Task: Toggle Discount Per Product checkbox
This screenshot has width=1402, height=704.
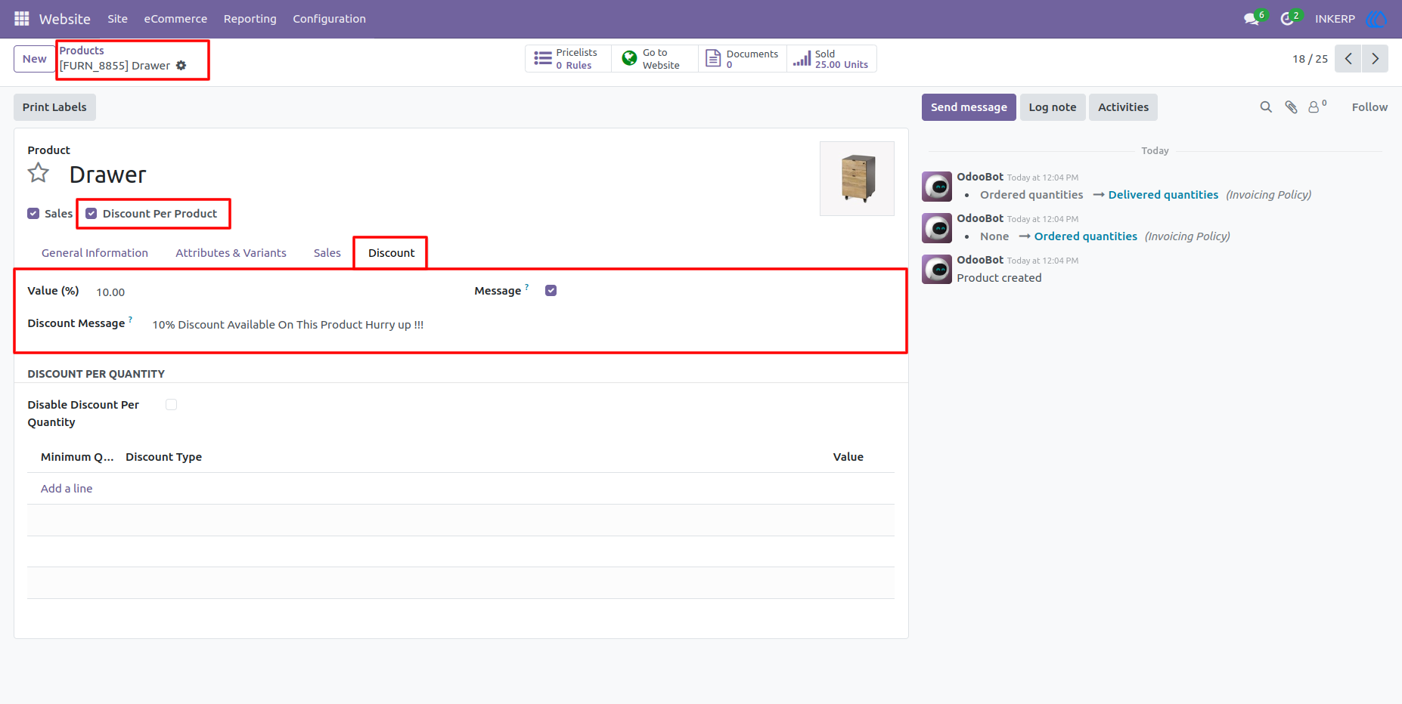Action: (92, 214)
